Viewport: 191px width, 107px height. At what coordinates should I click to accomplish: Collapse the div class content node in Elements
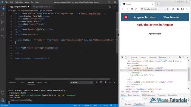[126, 68]
